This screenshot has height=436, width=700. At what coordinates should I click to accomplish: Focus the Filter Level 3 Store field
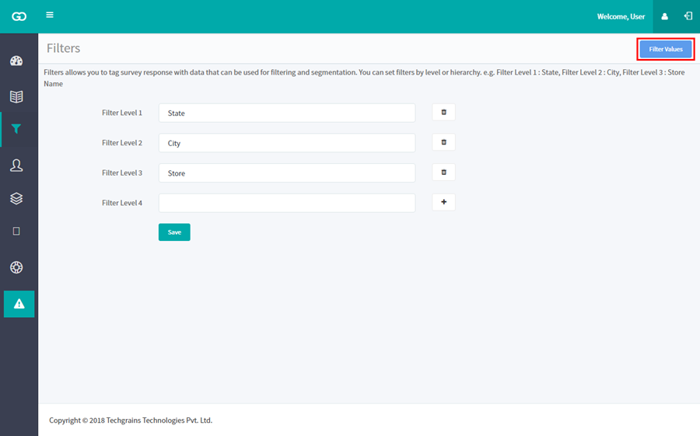[x=287, y=173]
